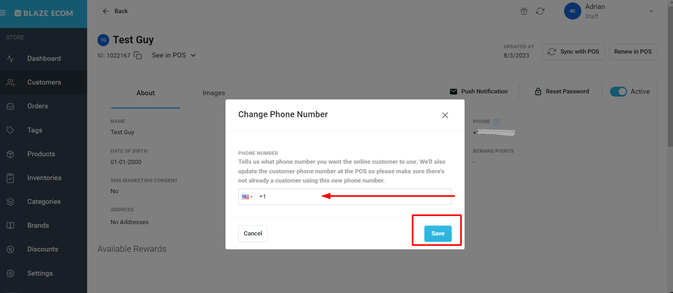Click the gift rewards icon in header
The width and height of the screenshot is (673, 293).
pos(524,11)
